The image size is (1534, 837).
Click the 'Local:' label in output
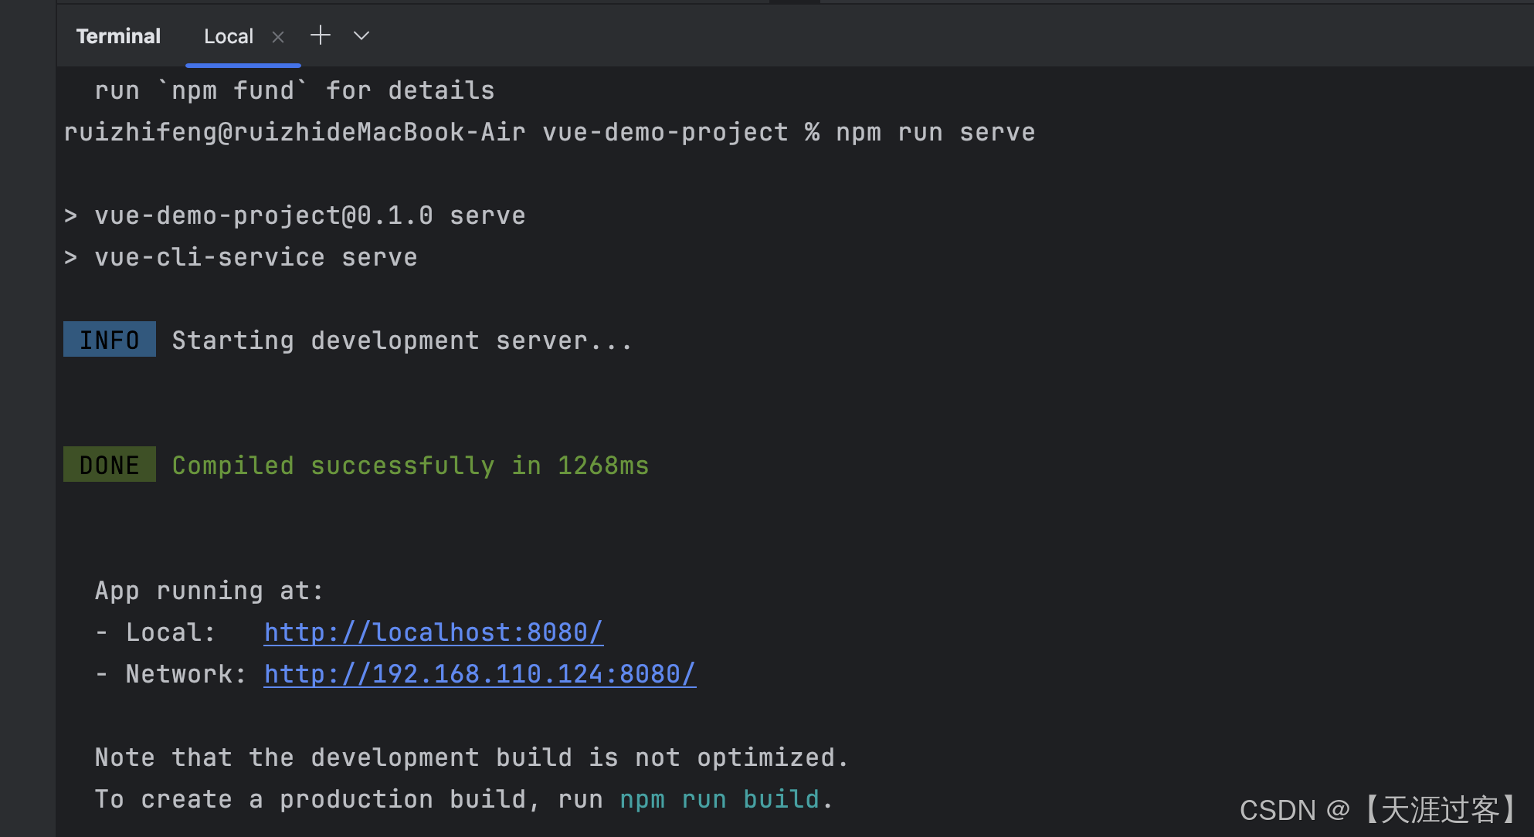pyautogui.click(x=171, y=632)
